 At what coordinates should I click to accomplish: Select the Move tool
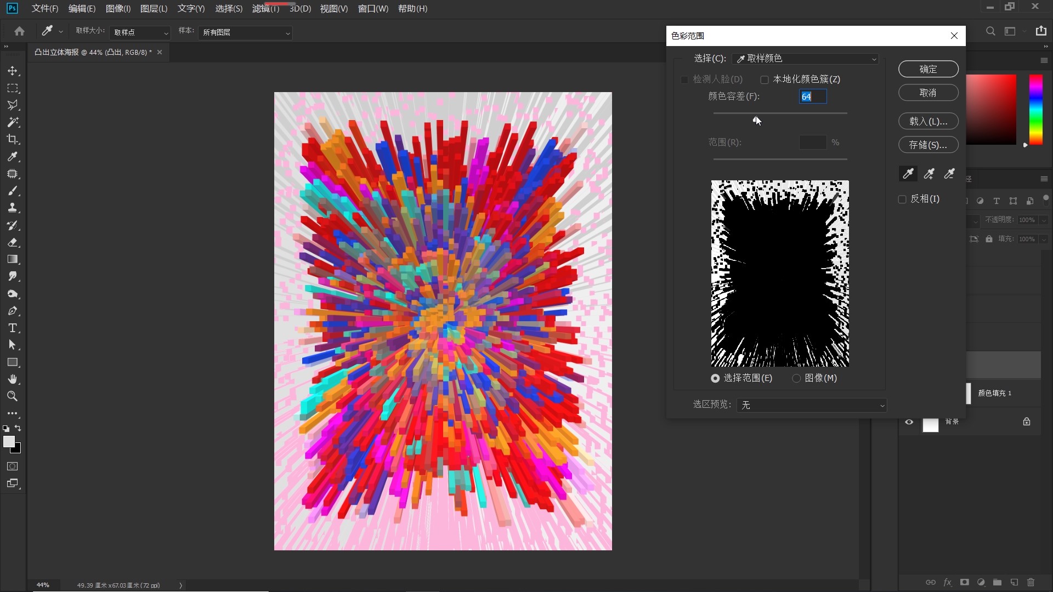(x=13, y=71)
